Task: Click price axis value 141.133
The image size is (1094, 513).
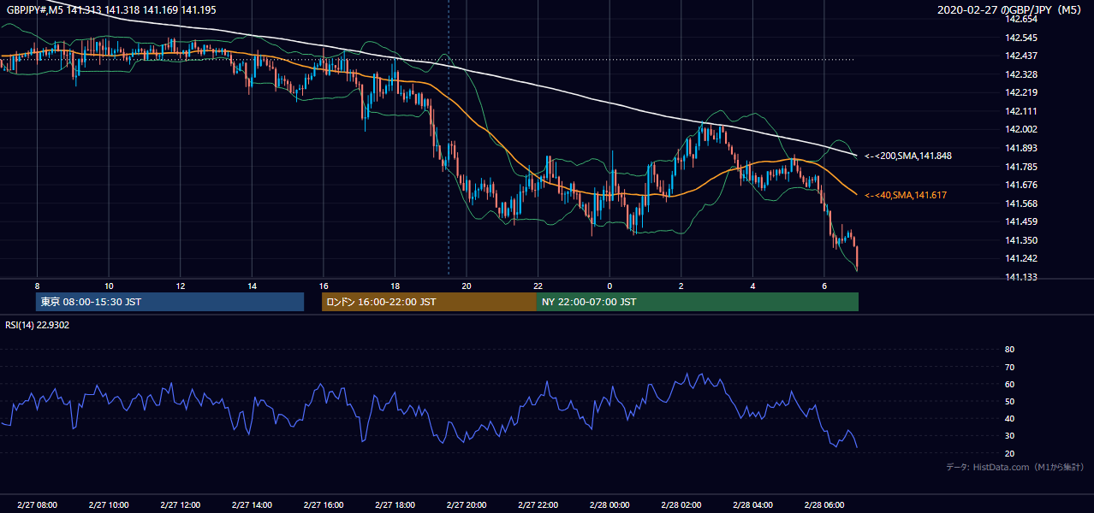Action: (x=1020, y=277)
